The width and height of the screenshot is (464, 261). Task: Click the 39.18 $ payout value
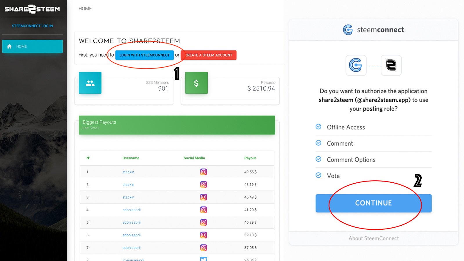click(250, 235)
